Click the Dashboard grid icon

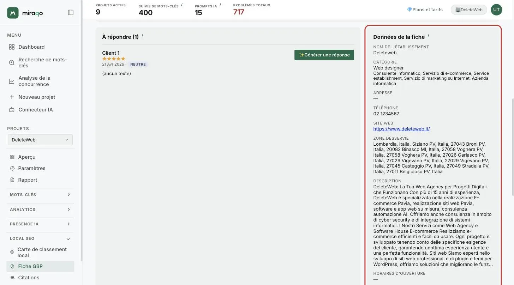[12, 47]
